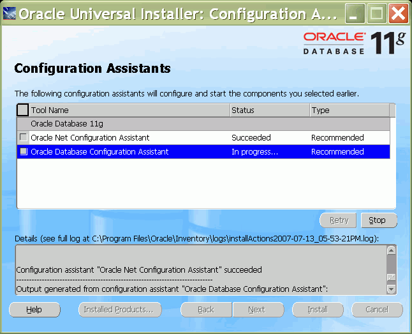
Task: Click the Oracle installer title bar icon
Action: tap(10, 13)
